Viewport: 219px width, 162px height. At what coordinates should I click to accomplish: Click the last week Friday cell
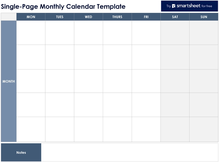point(146,129)
